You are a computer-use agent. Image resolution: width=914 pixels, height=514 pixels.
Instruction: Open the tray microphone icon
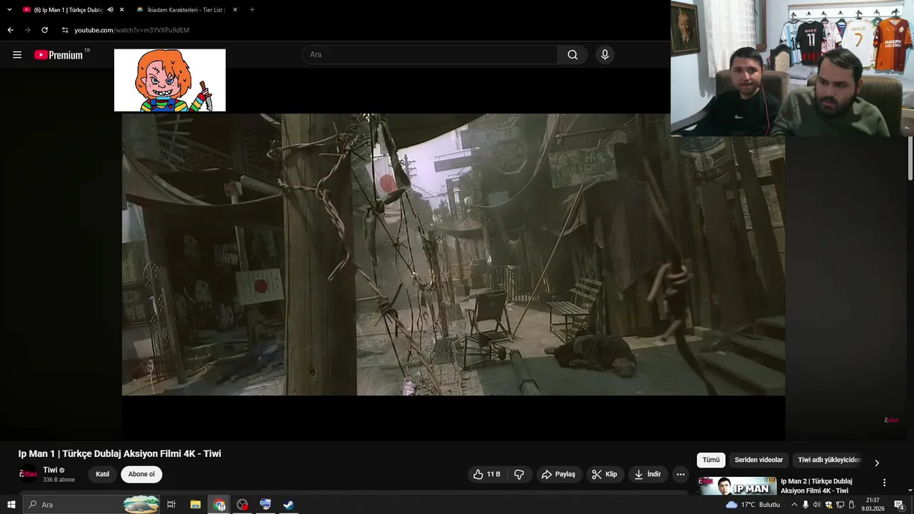coord(805,505)
